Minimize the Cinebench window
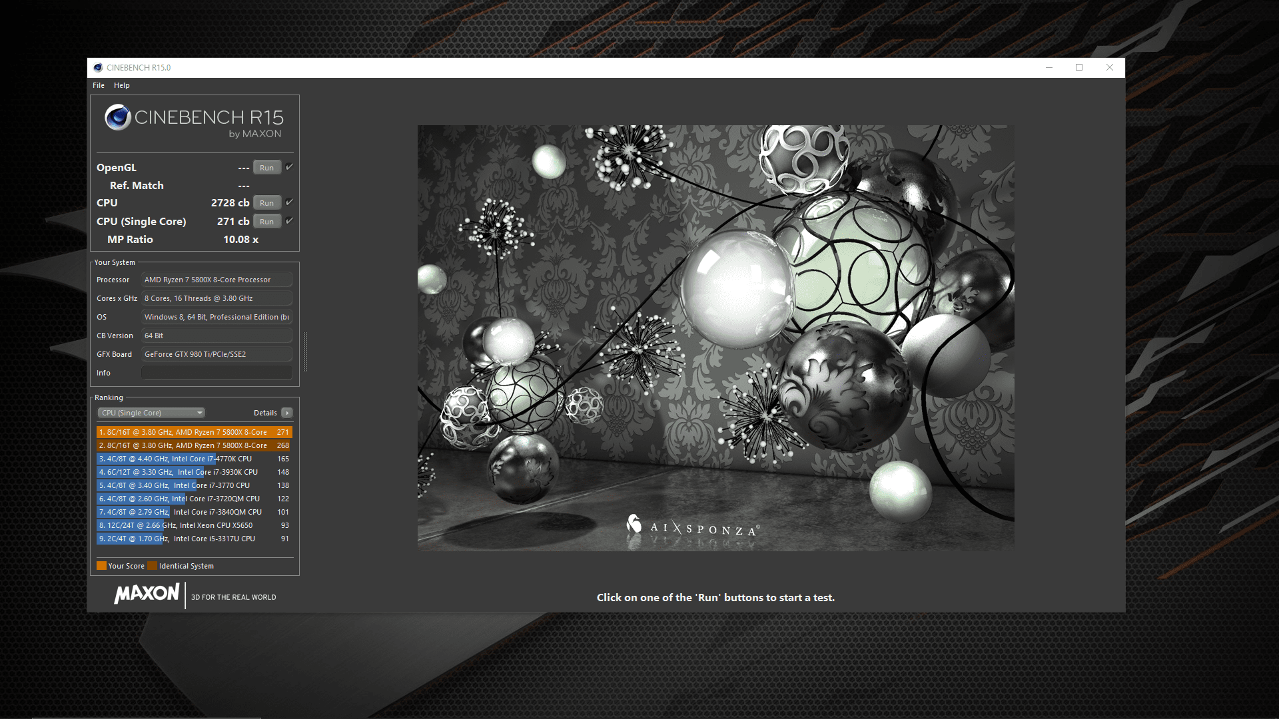 point(1049,68)
